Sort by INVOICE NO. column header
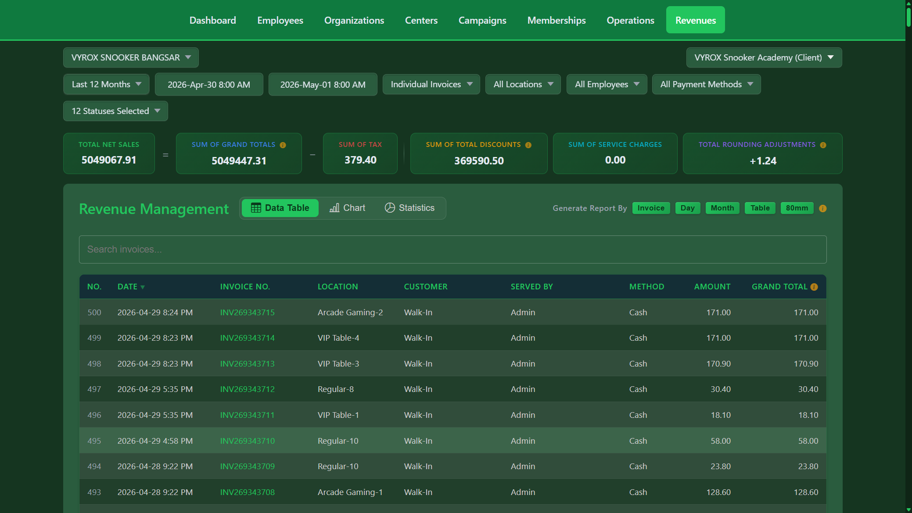Screen dimensions: 912x513 point(245,287)
